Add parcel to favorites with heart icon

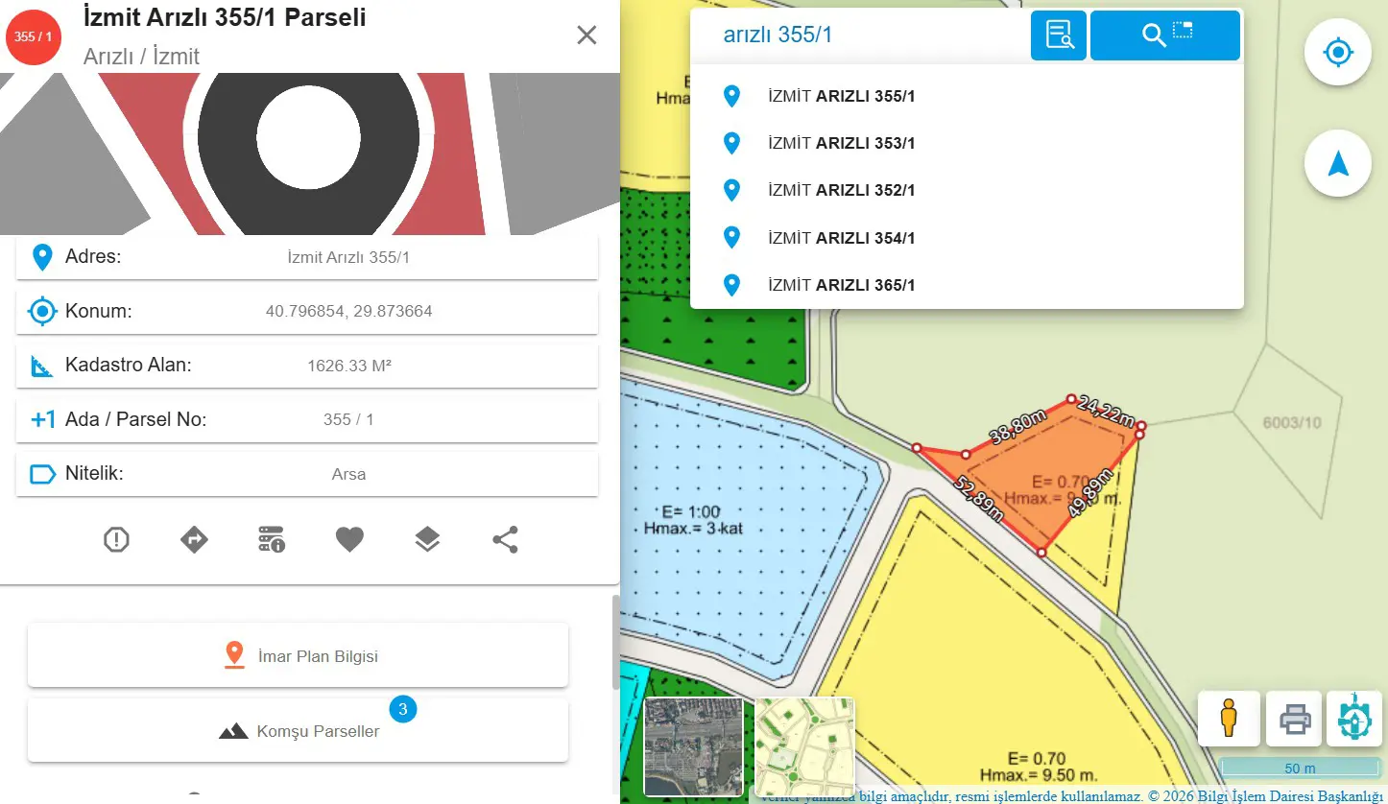coord(349,540)
